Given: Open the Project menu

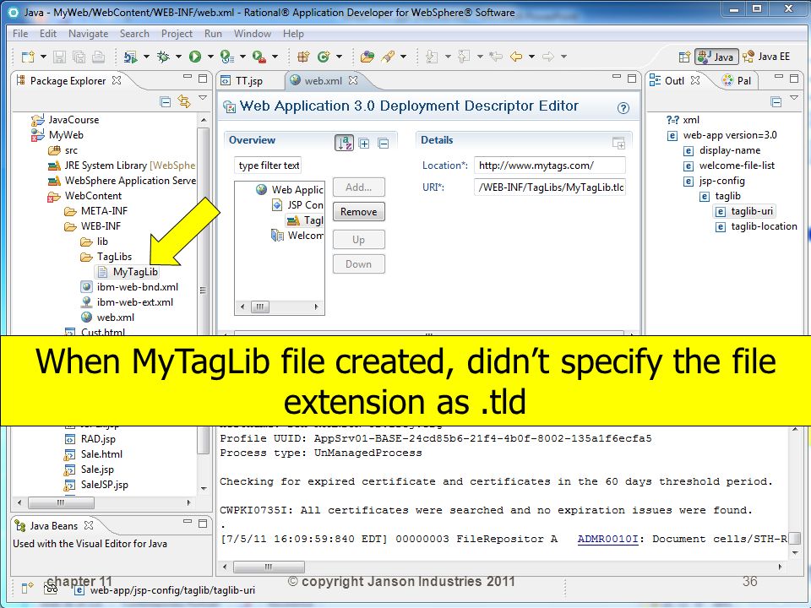Looking at the screenshot, I should pos(177,34).
